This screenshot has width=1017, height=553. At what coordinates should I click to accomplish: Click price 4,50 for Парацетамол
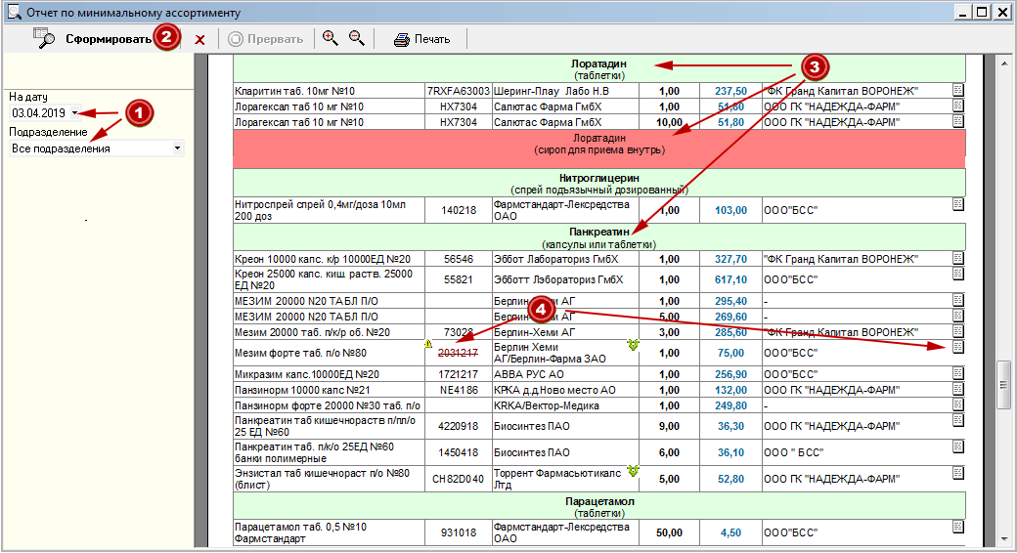coord(731,532)
